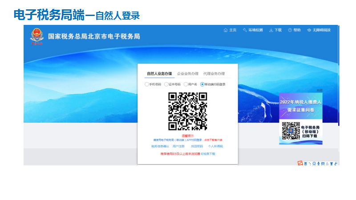Image resolution: width=356 pixels, height=200 pixels.
Task: Open the 帮助 help link
Action: click(295, 30)
